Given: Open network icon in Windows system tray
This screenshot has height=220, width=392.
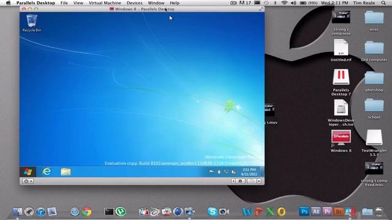Looking at the screenshot, I should 226,172.
